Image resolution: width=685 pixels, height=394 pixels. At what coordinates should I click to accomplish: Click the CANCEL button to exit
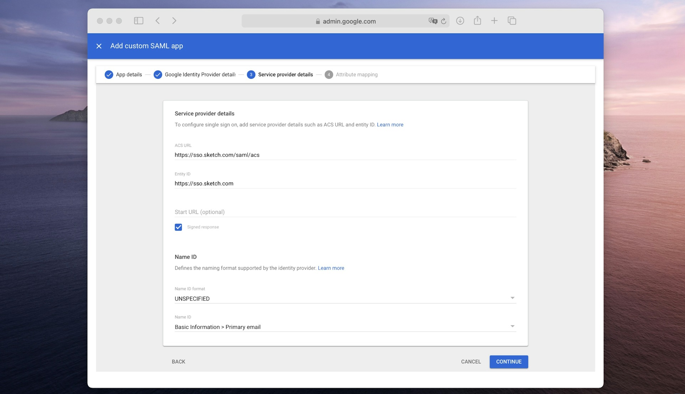(x=471, y=362)
